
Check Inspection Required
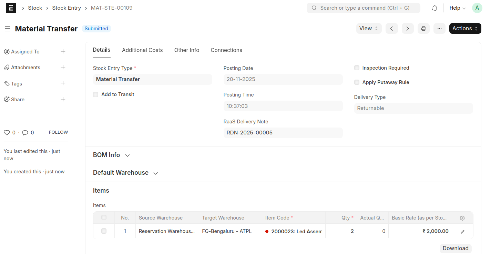click(x=357, y=68)
